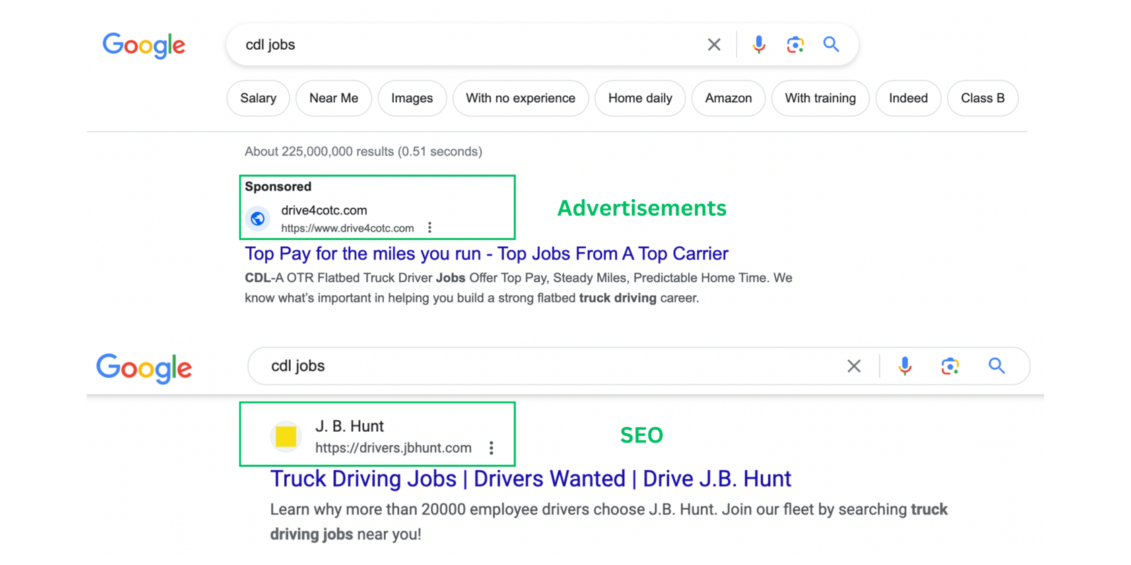
Task: Start voice search in the top search bar
Action: tap(759, 44)
